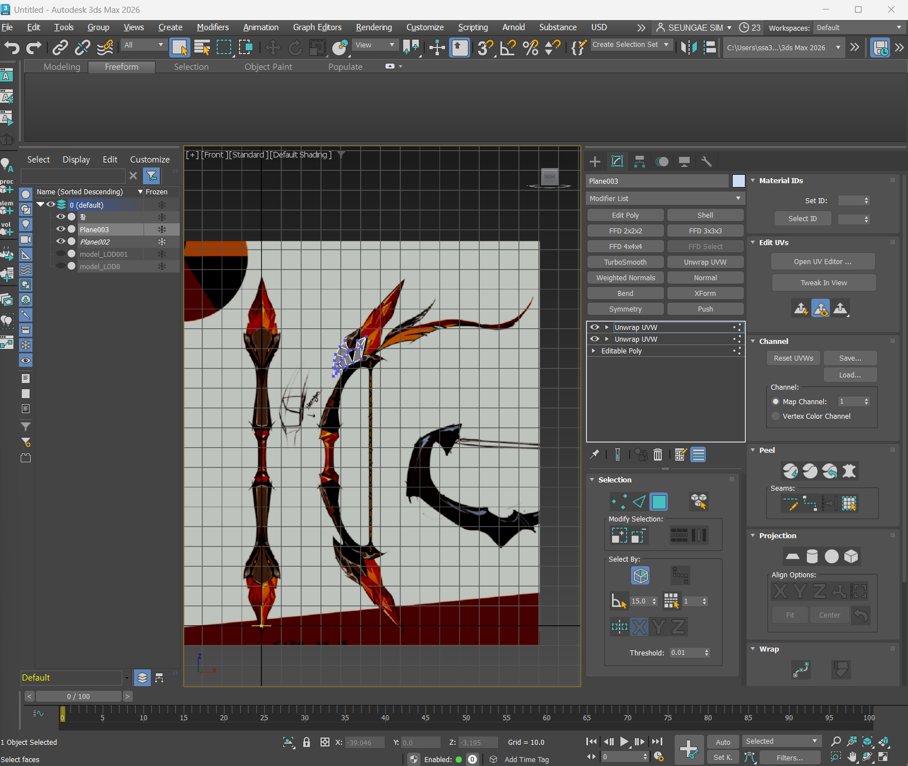Image resolution: width=908 pixels, height=766 pixels.
Task: Collapse the Projection rollout
Action: click(x=753, y=535)
